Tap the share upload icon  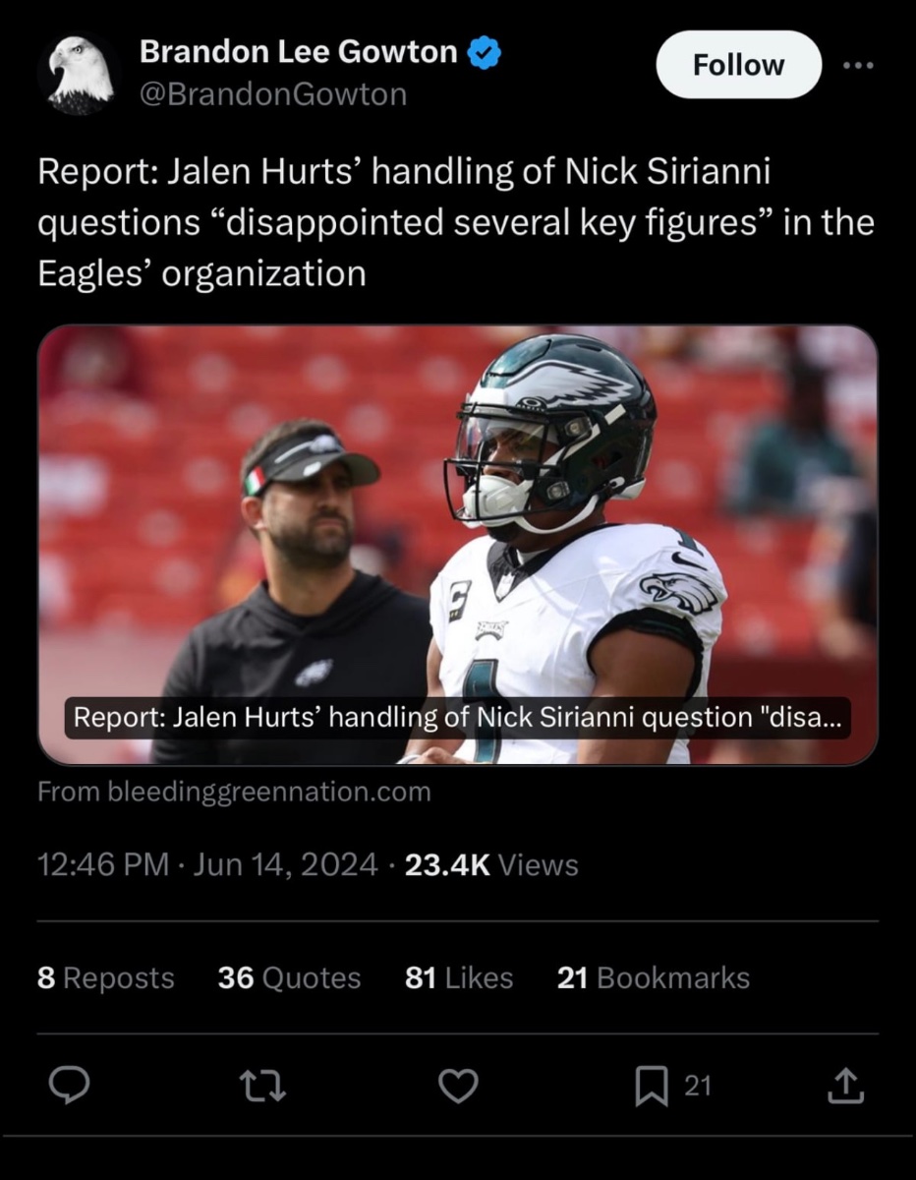845,1086
